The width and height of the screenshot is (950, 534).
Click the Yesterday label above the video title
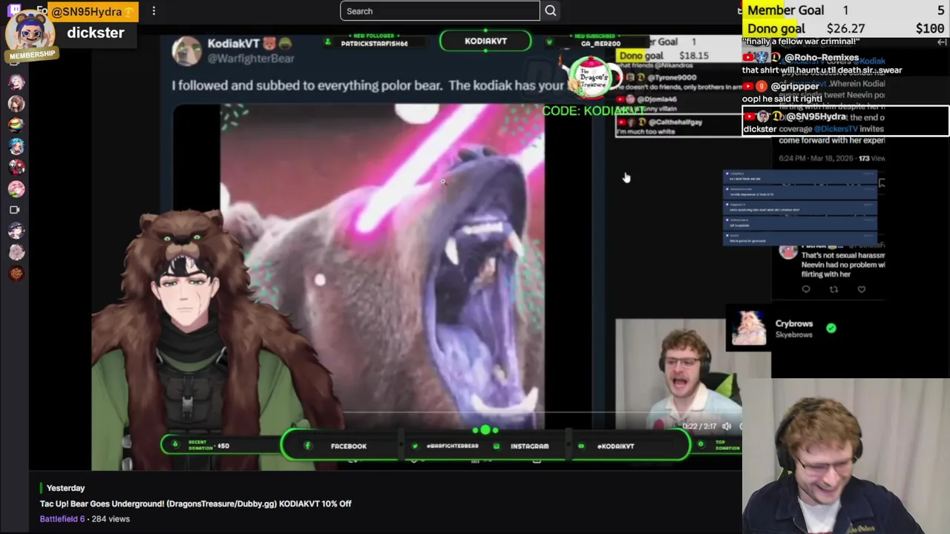(x=65, y=488)
